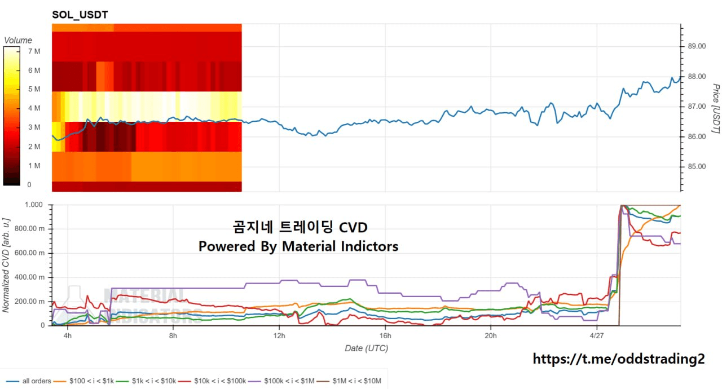
Task: Click the 'Volume' color bar label
Action: (x=18, y=41)
